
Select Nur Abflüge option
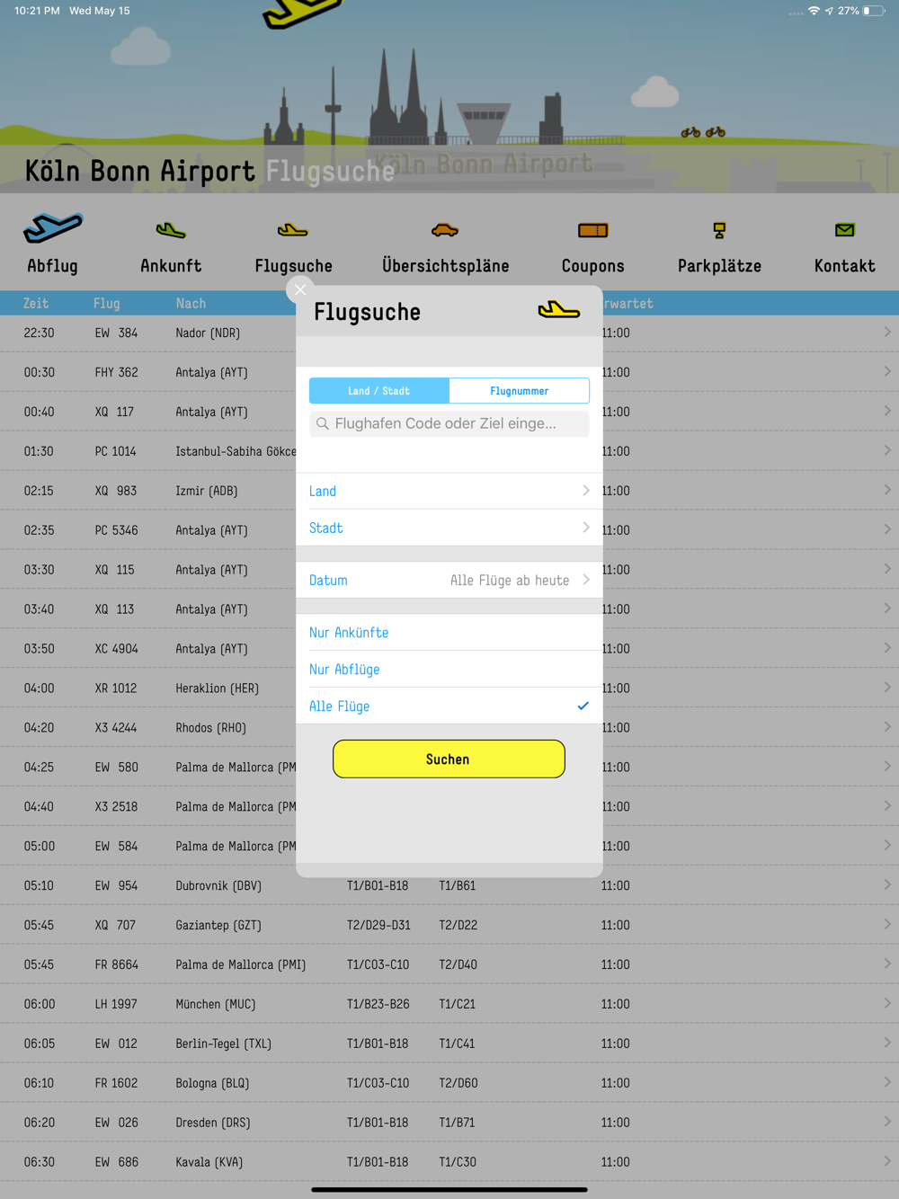(x=449, y=670)
